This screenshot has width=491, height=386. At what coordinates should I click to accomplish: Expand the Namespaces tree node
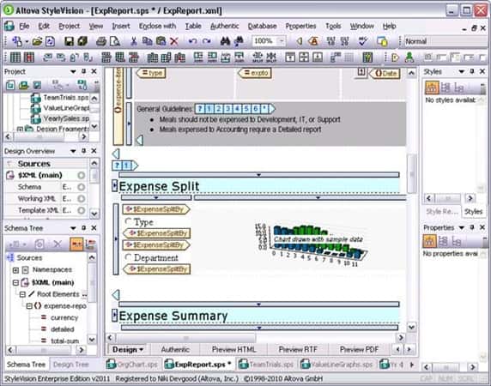click(15, 270)
